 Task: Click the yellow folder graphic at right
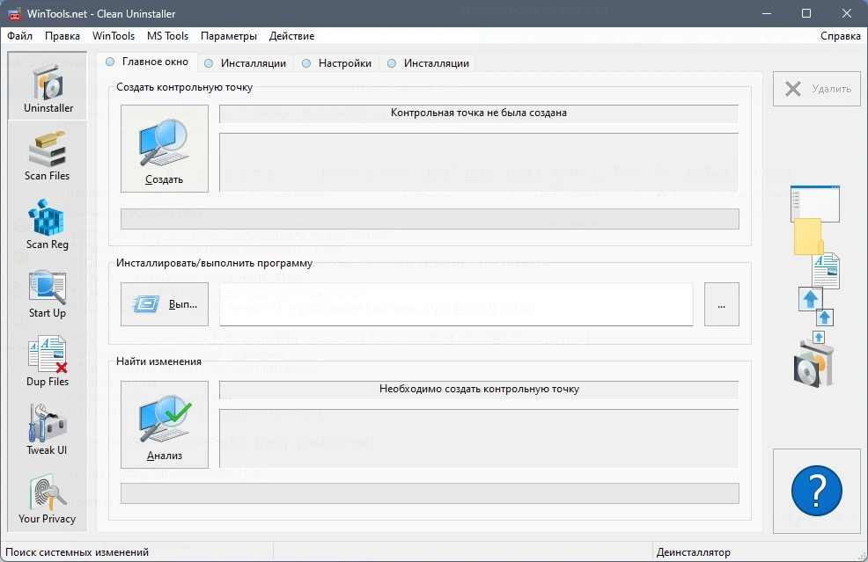(808, 237)
